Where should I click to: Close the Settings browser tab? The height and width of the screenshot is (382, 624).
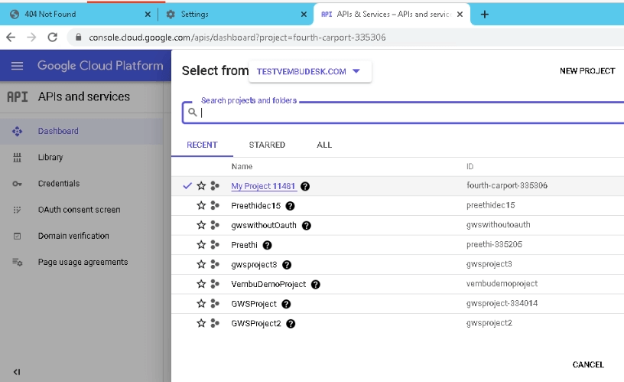(304, 15)
